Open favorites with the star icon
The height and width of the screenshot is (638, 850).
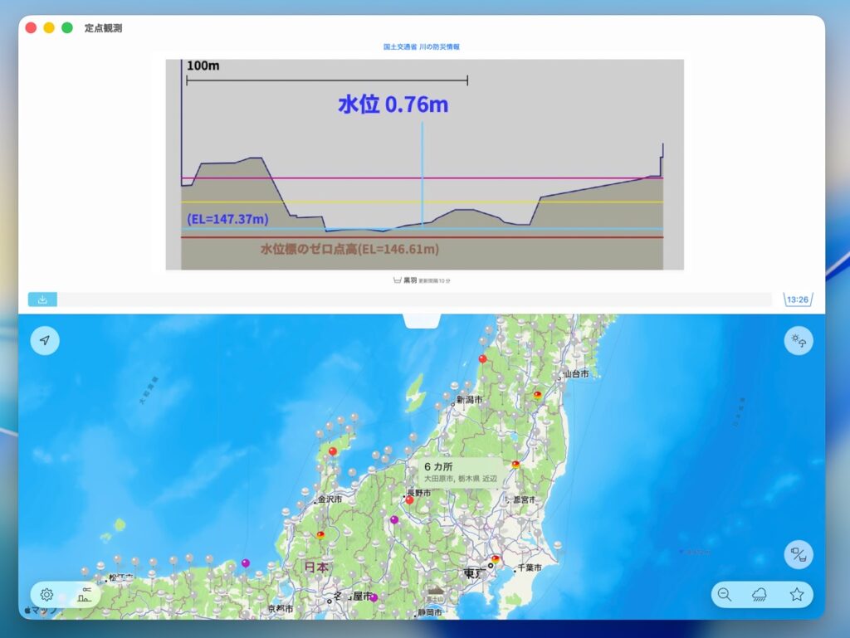coord(797,594)
